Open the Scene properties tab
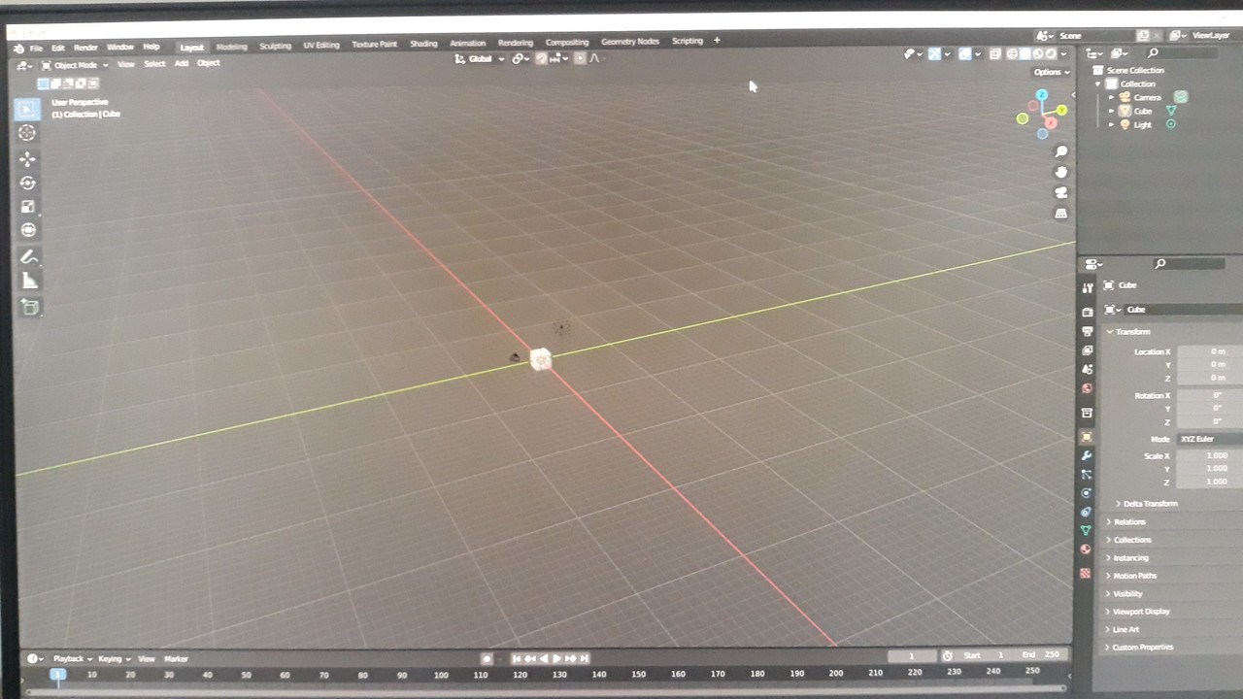The image size is (1243, 699). [x=1087, y=370]
